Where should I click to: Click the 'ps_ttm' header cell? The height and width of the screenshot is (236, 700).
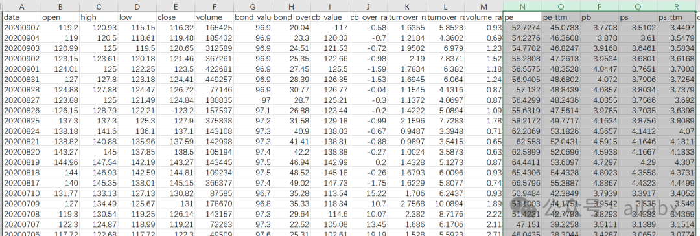pos(676,17)
